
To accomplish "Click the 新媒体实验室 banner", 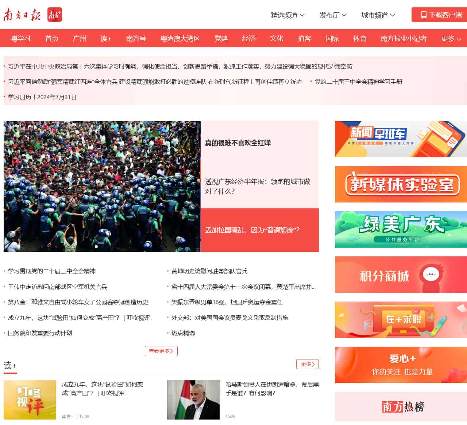I will tap(400, 184).
